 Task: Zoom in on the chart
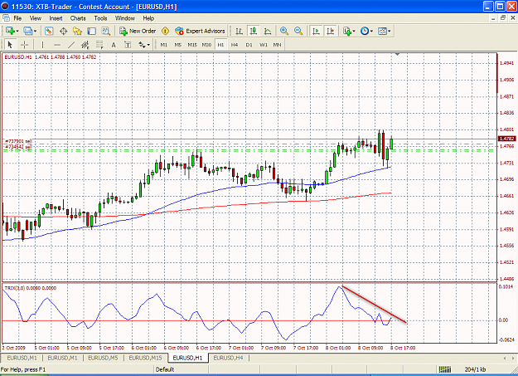pyautogui.click(x=284, y=31)
